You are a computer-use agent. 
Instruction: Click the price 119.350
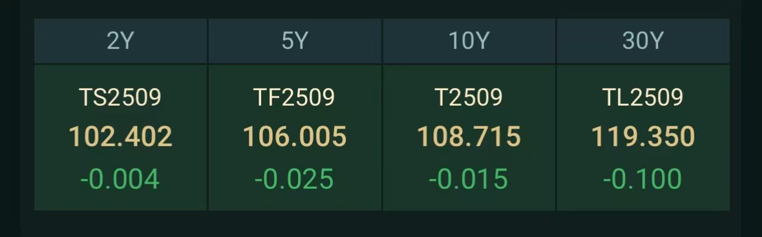point(643,137)
